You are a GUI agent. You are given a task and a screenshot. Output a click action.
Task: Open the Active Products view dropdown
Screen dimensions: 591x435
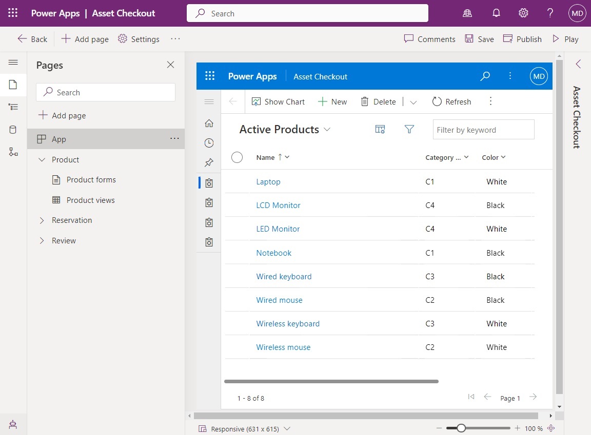coord(327,130)
